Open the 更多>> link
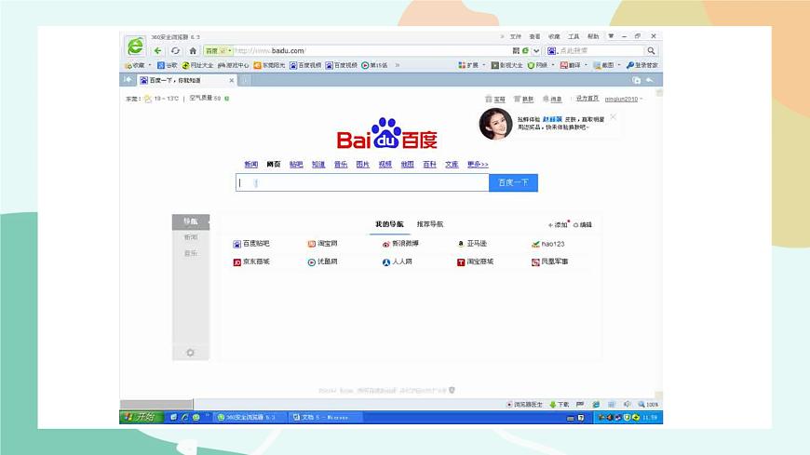 tap(478, 165)
